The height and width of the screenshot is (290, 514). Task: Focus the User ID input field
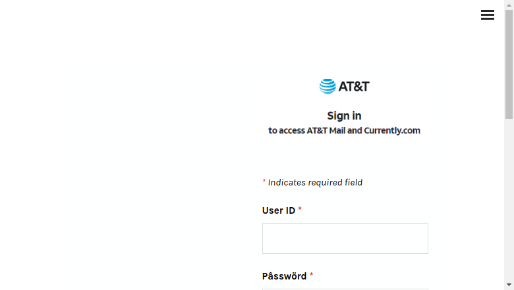[345, 238]
